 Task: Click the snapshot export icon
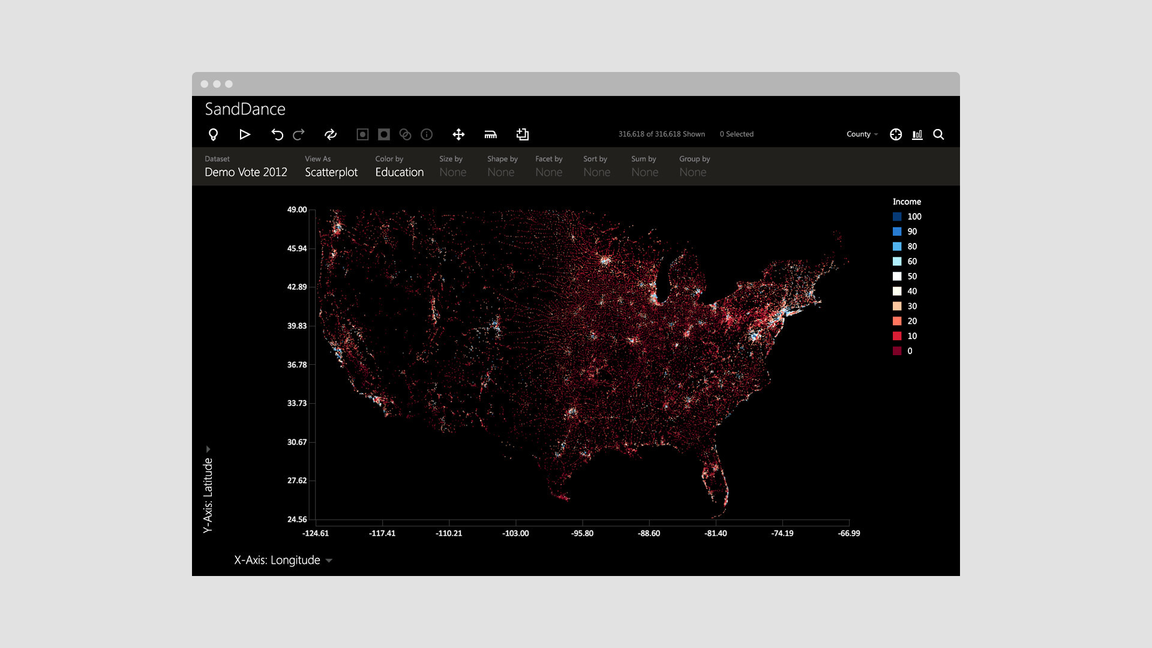click(x=523, y=134)
